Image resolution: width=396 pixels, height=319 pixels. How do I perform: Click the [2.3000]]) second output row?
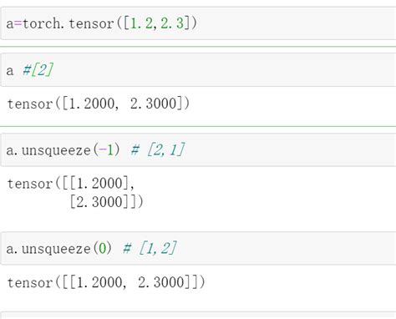click(106, 202)
